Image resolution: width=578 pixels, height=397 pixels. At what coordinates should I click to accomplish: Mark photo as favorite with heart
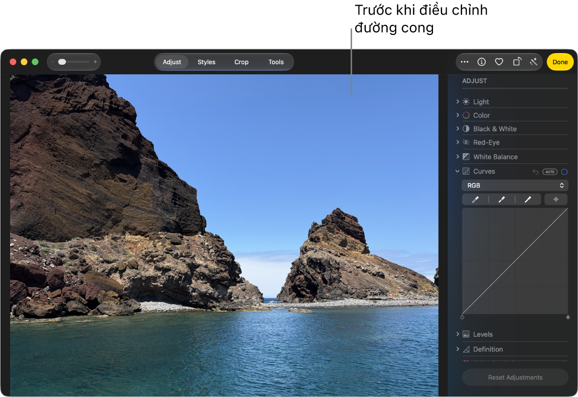(x=499, y=62)
